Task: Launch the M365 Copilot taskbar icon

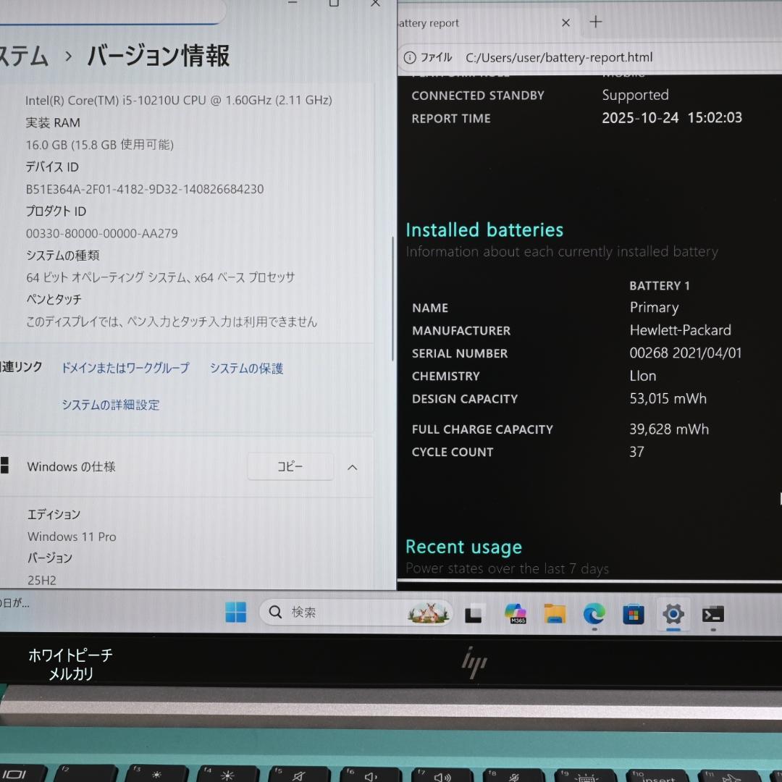Action: [x=515, y=614]
